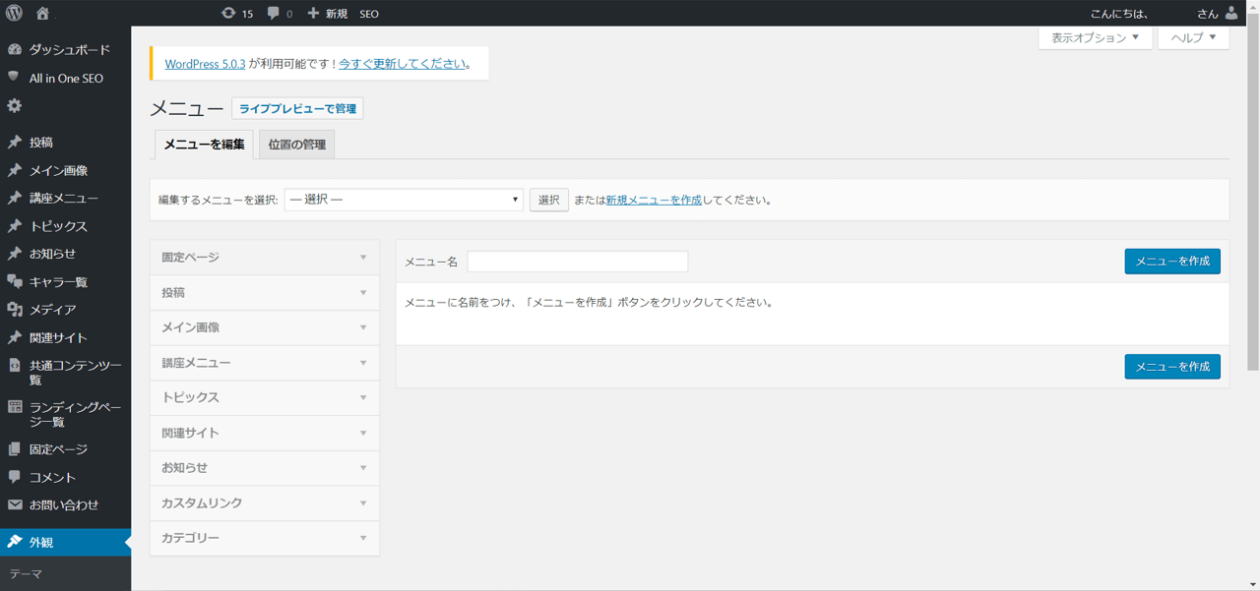Click the 新規メニューを作成 link
Image resolution: width=1260 pixels, height=591 pixels.
(654, 200)
